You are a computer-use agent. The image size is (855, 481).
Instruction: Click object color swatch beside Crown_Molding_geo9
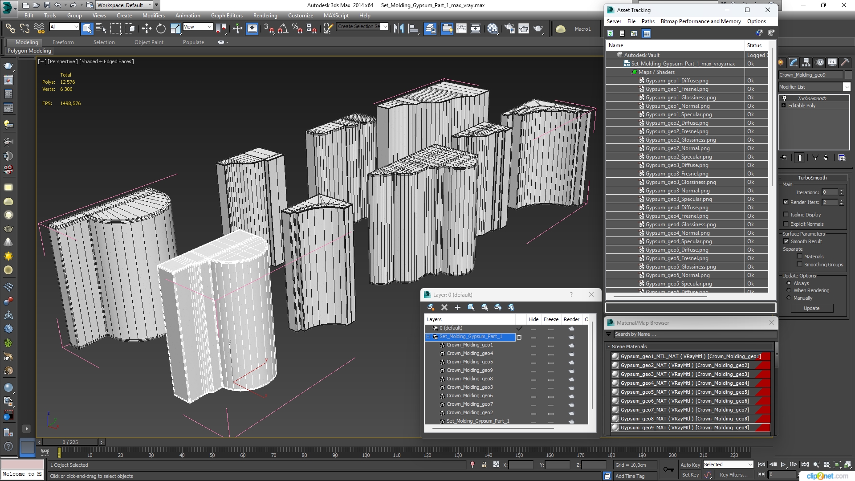pos(848,75)
